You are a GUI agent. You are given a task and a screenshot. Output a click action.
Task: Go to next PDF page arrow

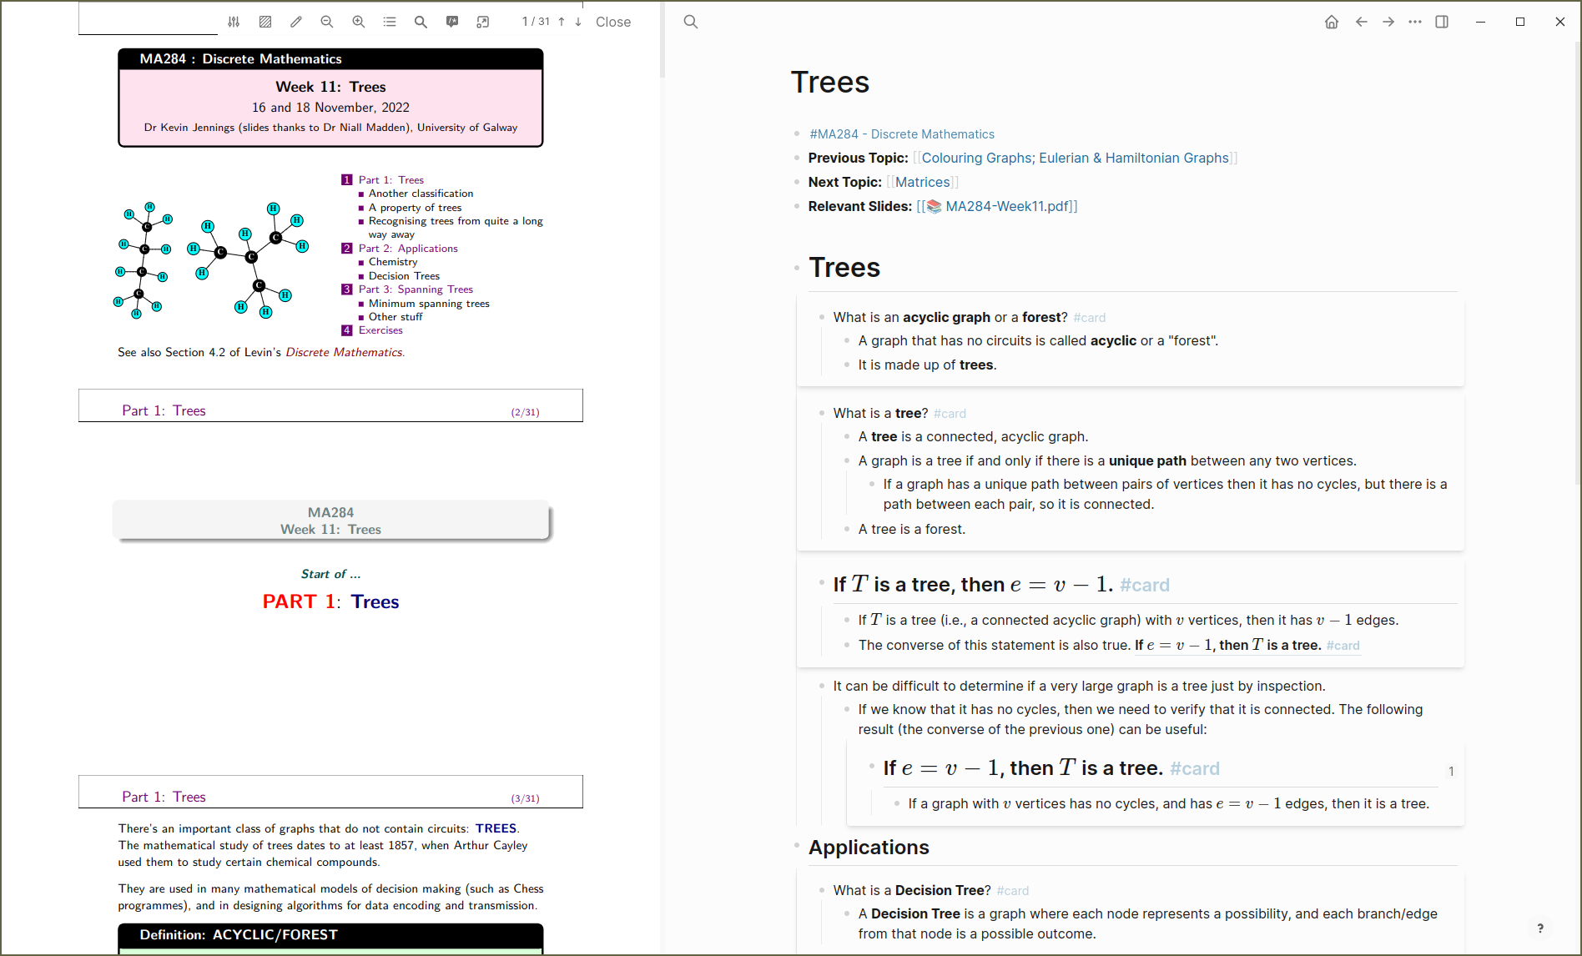pyautogui.click(x=578, y=22)
